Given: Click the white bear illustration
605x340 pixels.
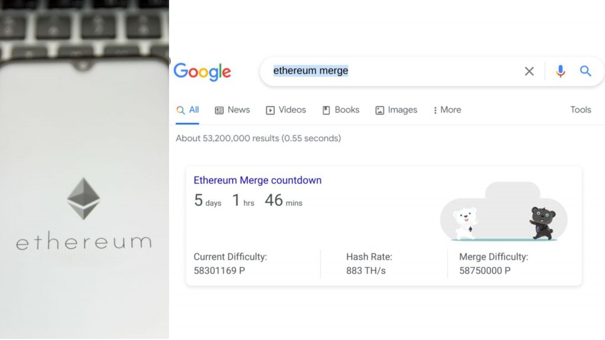Looking at the screenshot, I should [466, 224].
